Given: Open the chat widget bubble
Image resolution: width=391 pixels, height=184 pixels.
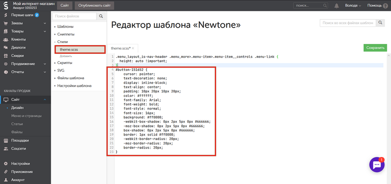Looking at the screenshot, I should click(377, 165).
